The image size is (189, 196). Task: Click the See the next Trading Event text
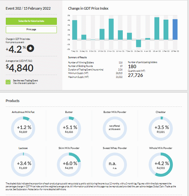[x=25, y=81]
